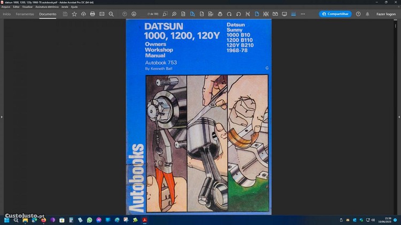This screenshot has height=225, width=401.
Task: Enable single page view mode
Action: [x=257, y=14]
